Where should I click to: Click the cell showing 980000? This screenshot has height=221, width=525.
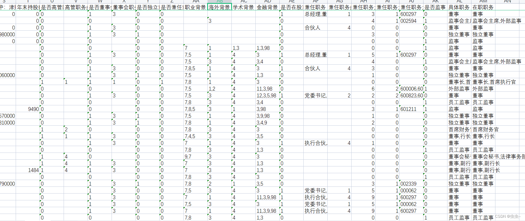(8, 35)
